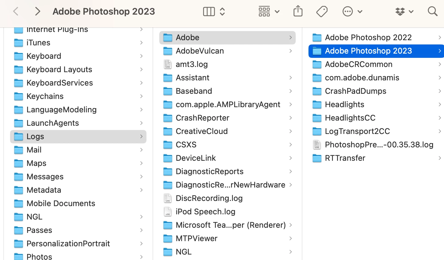Screen dimensions: 444x260
Task: Click the Edit Tags icon
Action: tap(322, 12)
